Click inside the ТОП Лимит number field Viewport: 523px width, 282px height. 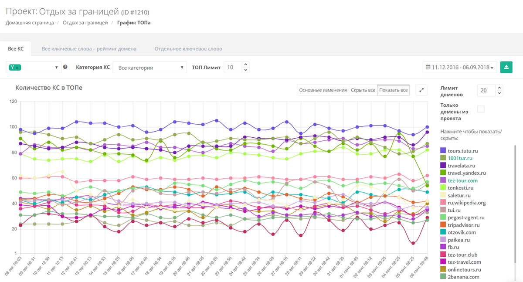click(233, 67)
